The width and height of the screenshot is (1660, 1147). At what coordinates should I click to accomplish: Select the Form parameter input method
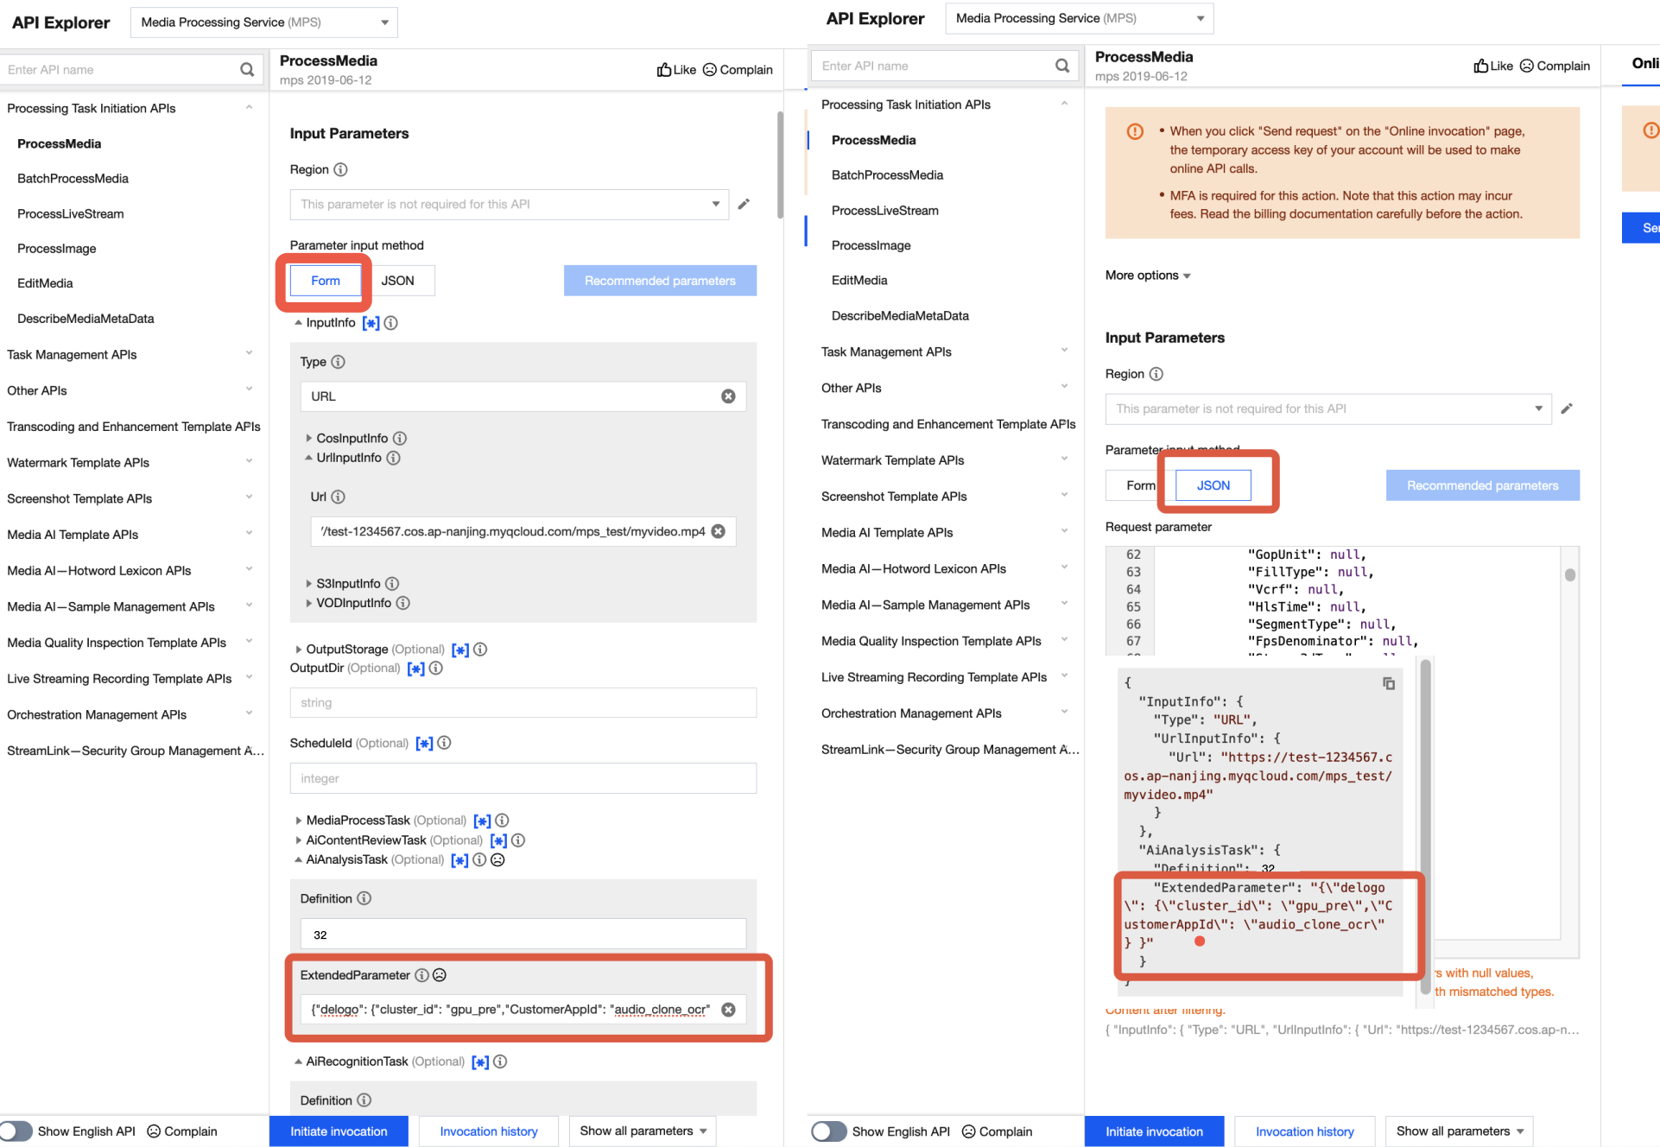point(326,281)
